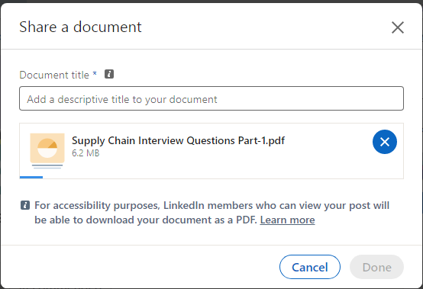Click the Add a descriptive title placeholder text

coord(122,99)
